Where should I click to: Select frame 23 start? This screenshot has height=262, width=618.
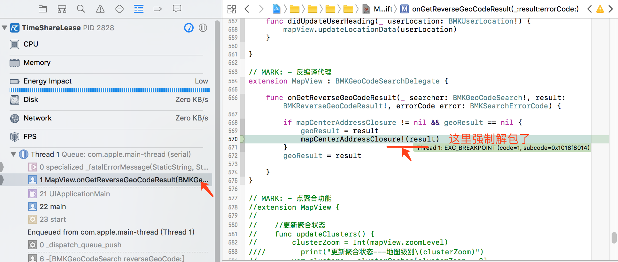[x=106, y=219]
